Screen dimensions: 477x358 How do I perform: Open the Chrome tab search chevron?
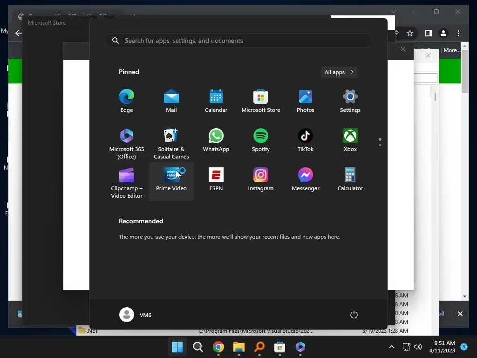[394, 12]
